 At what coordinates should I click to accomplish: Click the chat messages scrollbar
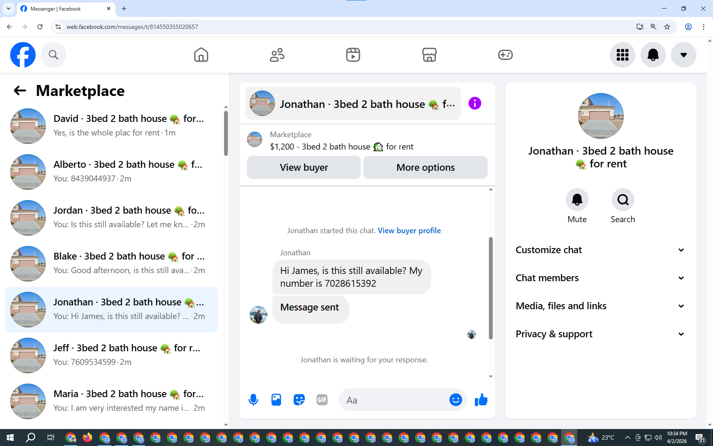pyautogui.click(x=491, y=288)
